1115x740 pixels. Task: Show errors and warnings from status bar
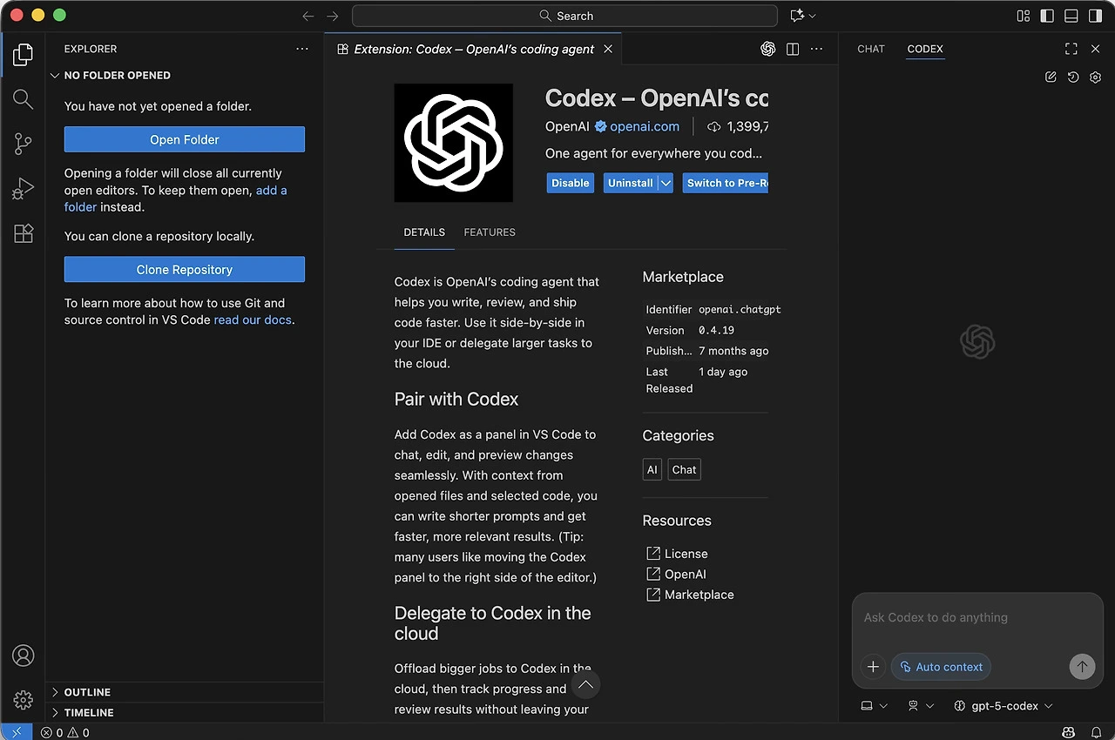(x=65, y=732)
